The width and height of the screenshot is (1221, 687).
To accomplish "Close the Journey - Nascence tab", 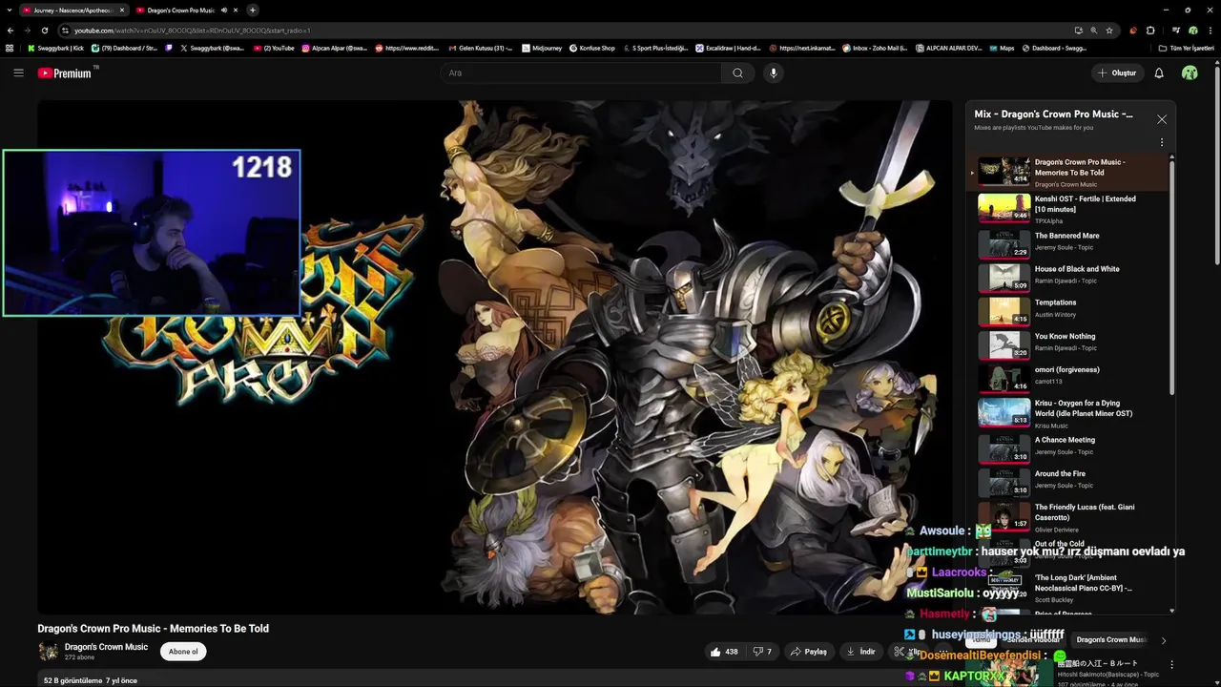I will tap(122, 10).
